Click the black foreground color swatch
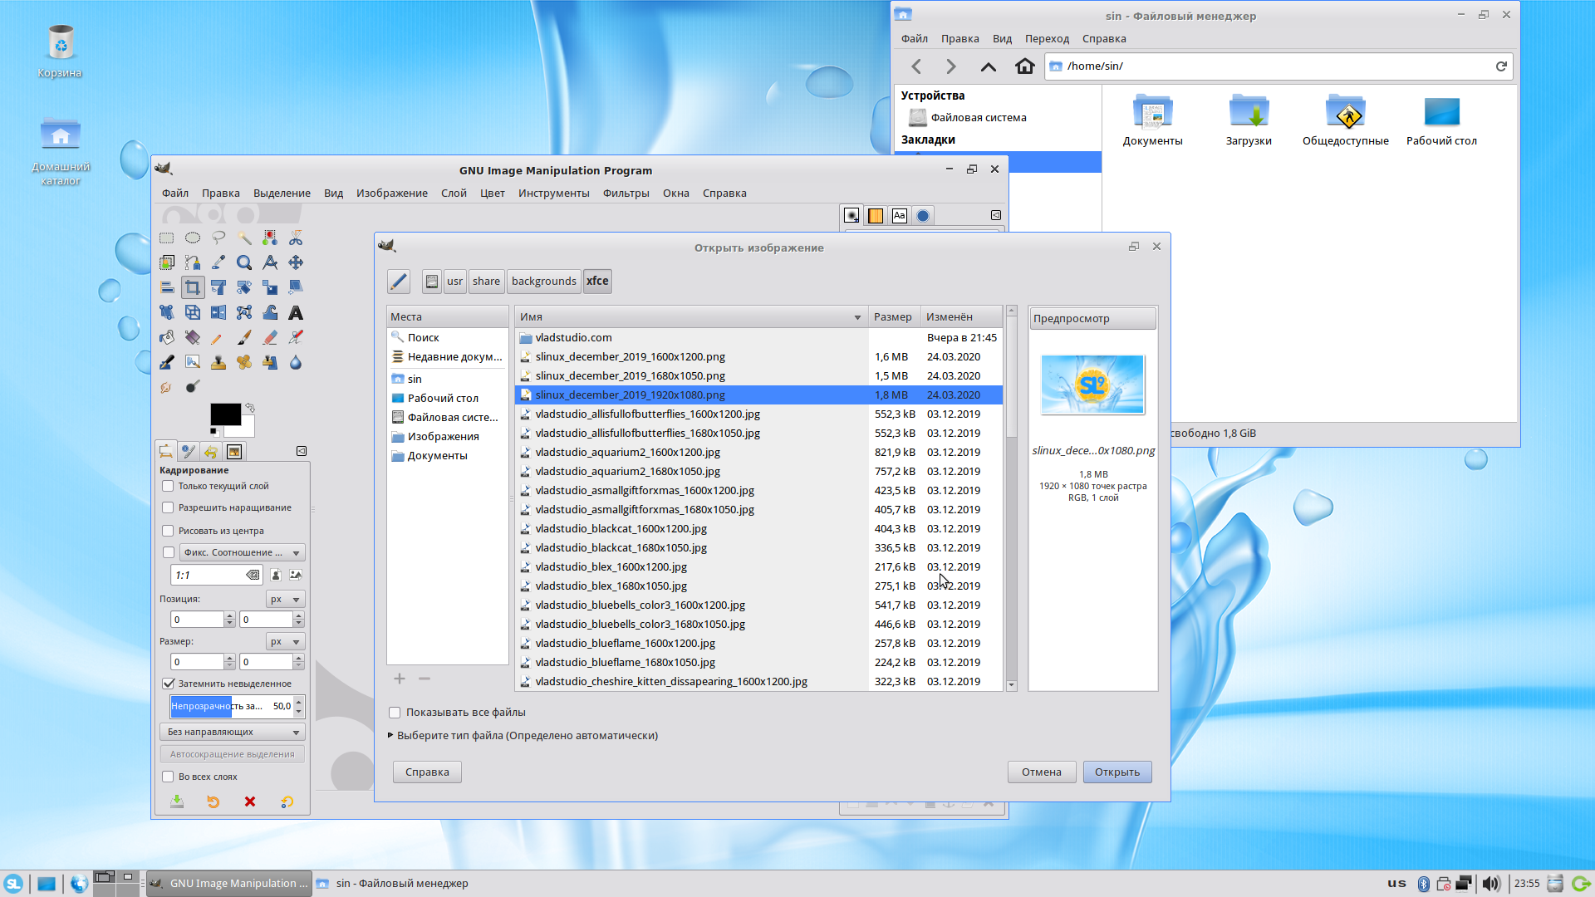Screen dimensions: 1595x897 224,414
